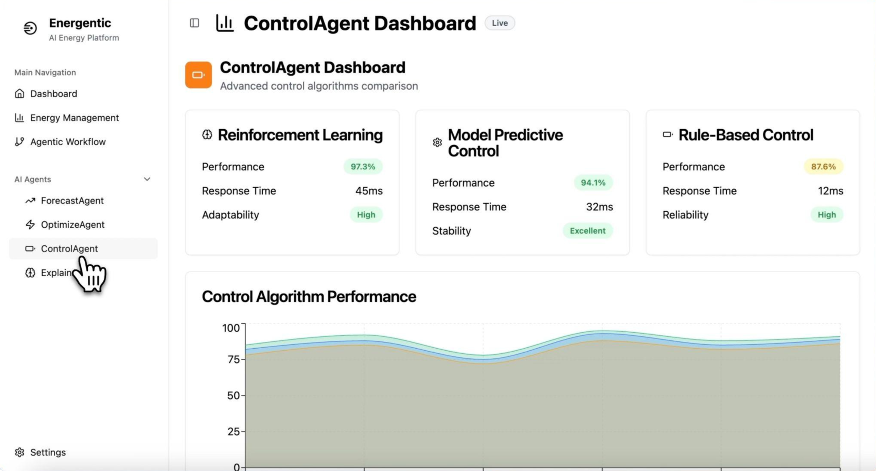Go to Agentic Workflow

pos(68,142)
